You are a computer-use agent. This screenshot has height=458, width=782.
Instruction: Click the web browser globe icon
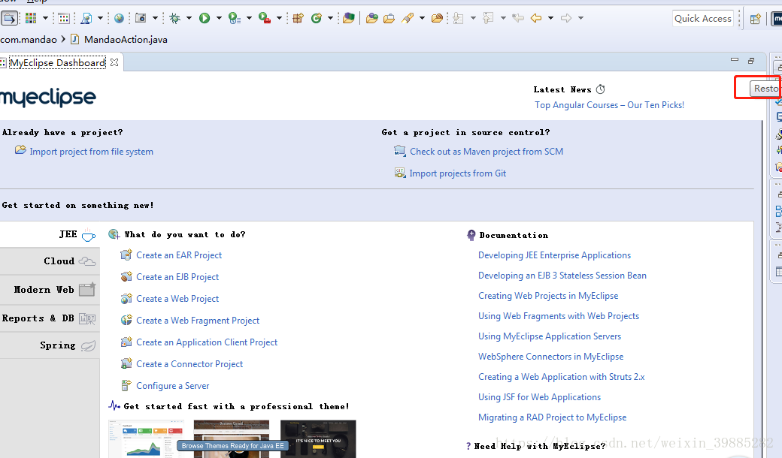click(119, 19)
